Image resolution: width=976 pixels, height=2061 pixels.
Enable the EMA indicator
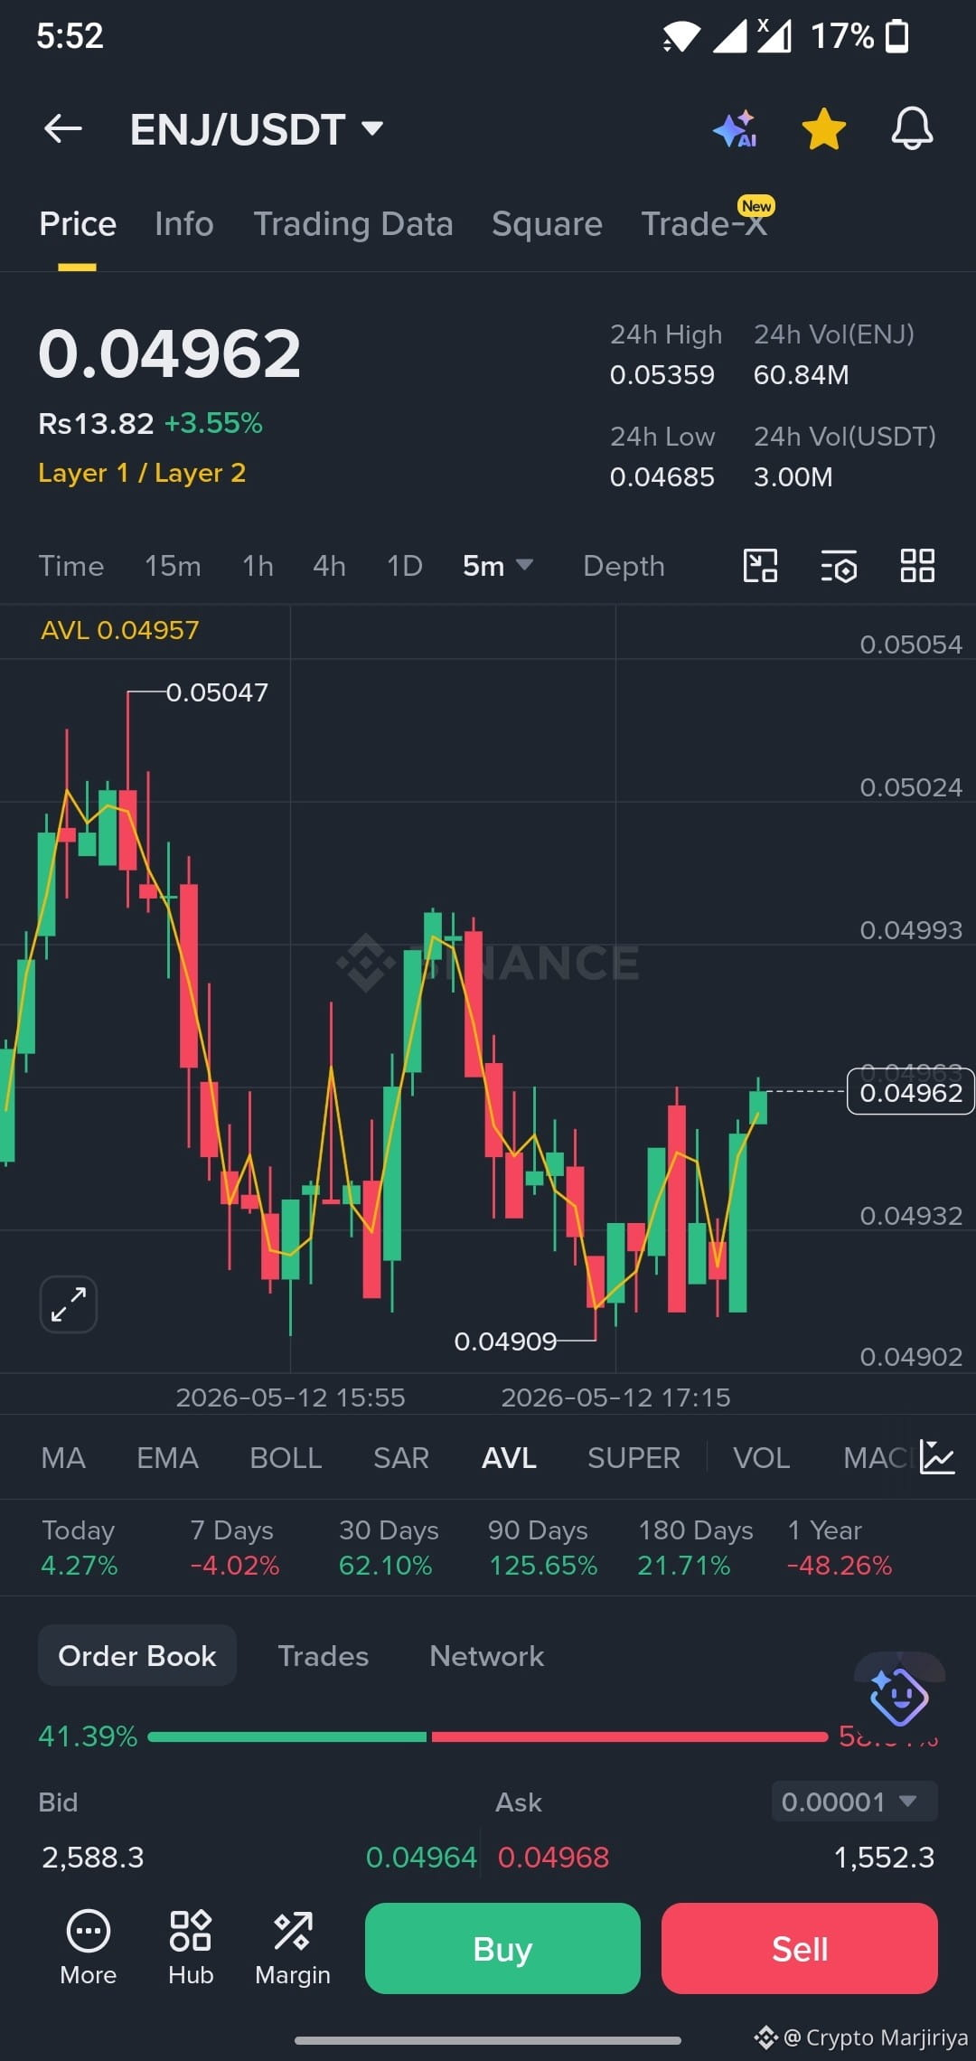pos(167,1458)
